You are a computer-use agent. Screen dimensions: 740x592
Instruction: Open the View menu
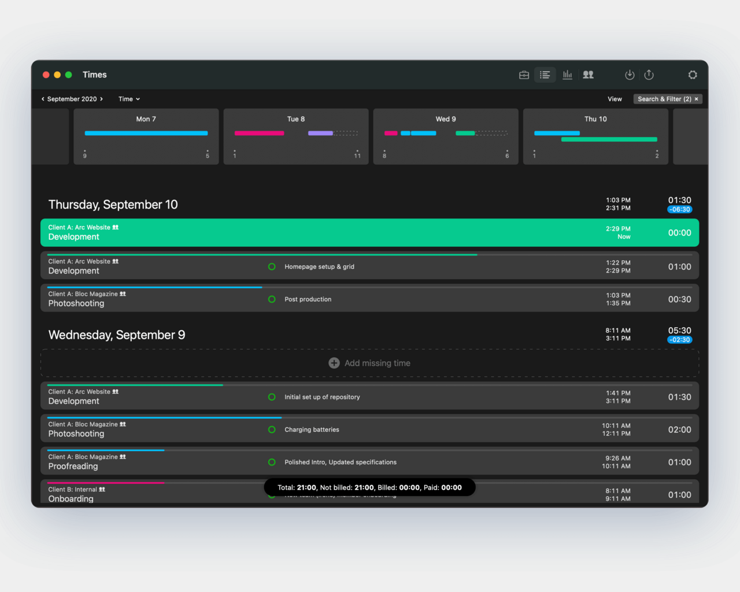pos(615,99)
